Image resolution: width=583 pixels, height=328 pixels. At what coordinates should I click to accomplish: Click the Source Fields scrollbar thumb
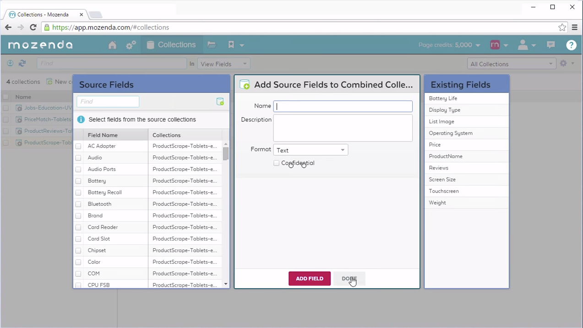pos(226,153)
